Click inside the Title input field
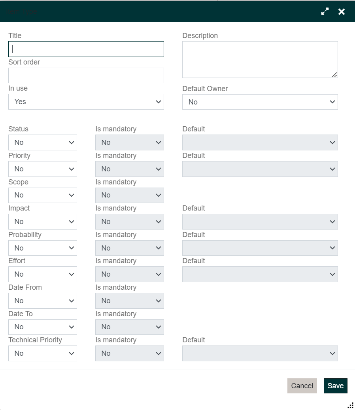Image resolution: width=355 pixels, height=410 pixels. coord(86,49)
